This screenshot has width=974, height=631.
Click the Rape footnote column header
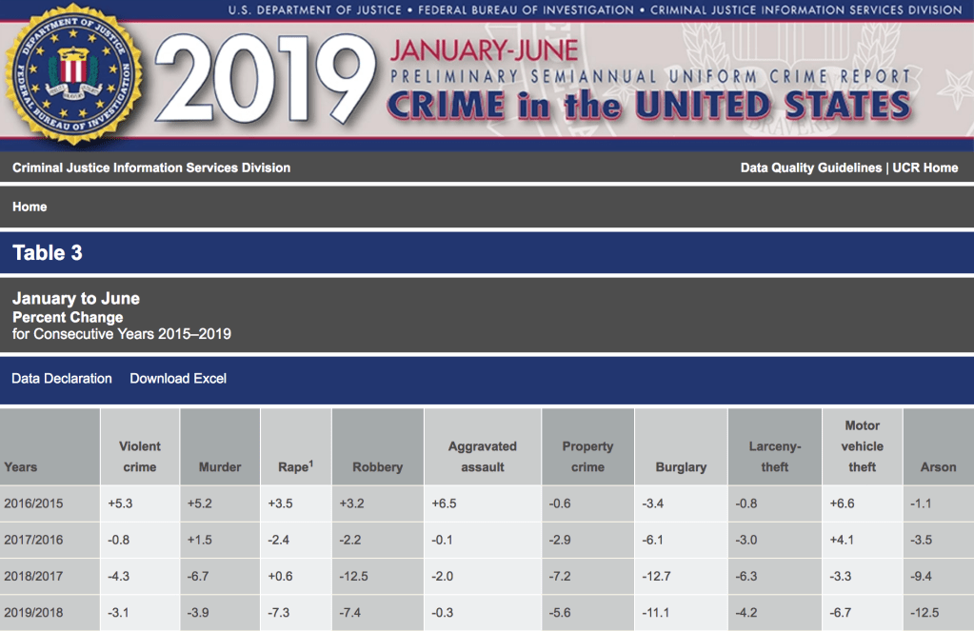pos(293,467)
